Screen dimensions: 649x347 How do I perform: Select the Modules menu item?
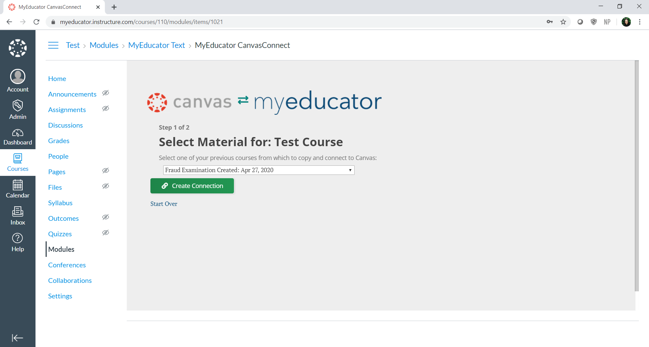coord(61,249)
